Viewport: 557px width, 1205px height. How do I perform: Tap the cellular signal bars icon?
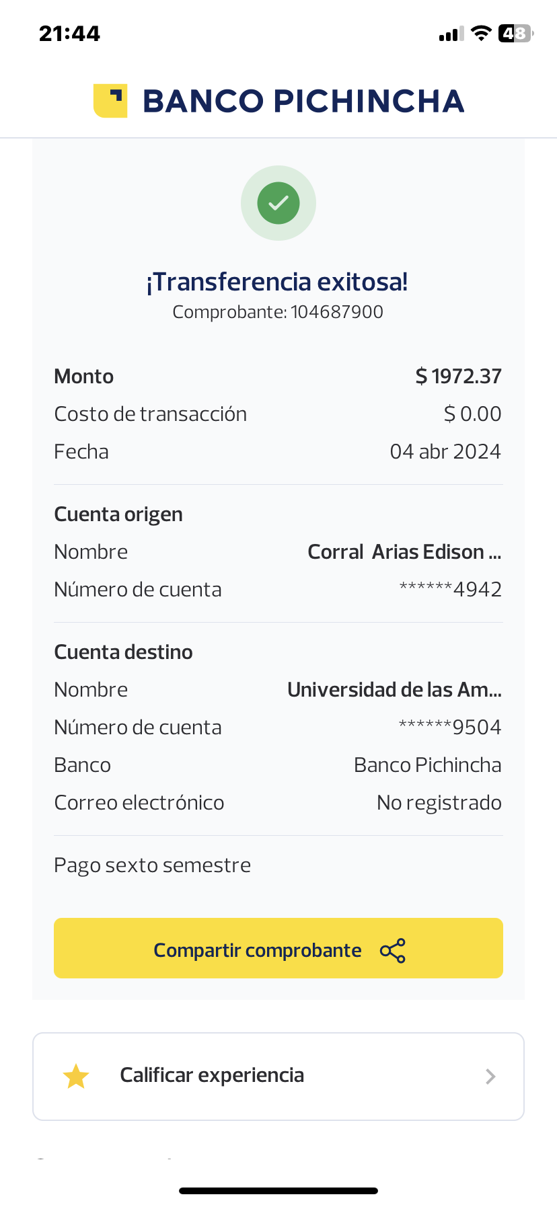tap(451, 34)
